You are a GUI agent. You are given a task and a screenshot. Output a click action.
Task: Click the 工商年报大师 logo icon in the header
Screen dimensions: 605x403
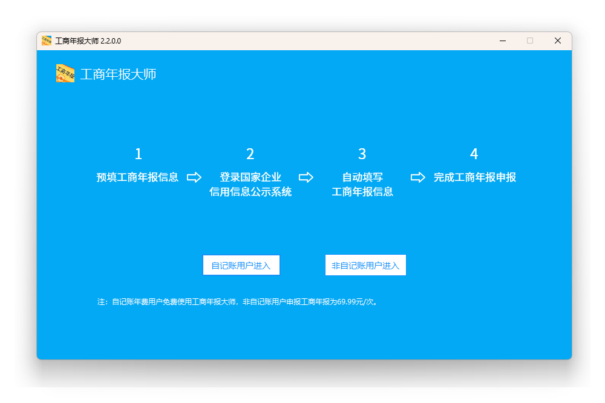[x=65, y=74]
